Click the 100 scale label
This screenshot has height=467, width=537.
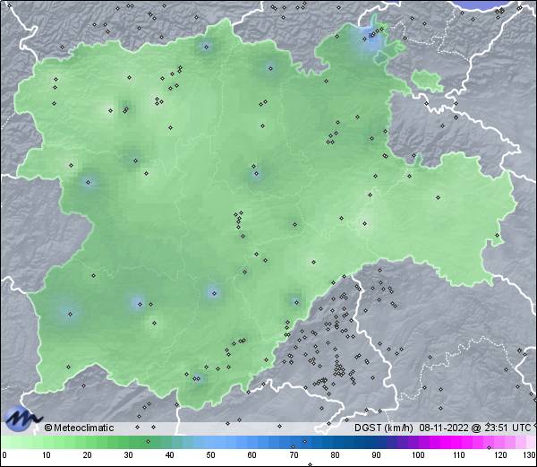pos(418,455)
